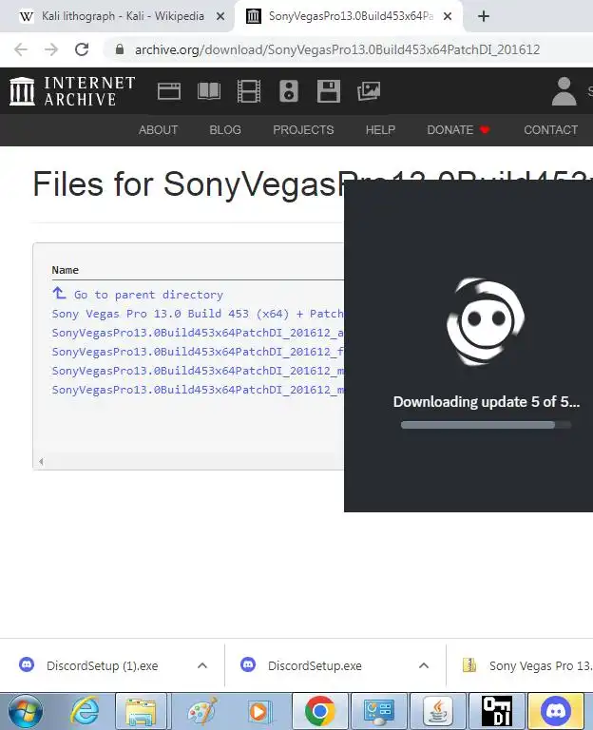Viewport: 593px width, 730px height.
Task: Click the padlock site info icon
Action: pos(120,49)
